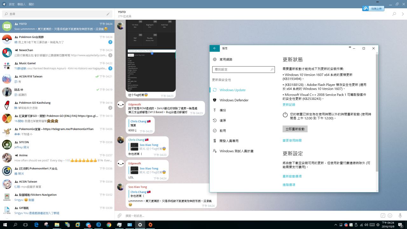The image size is (407, 229).
Task: Click the search icon in YSITD chat header
Action: 394,14
